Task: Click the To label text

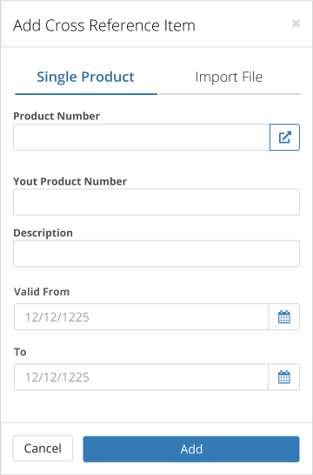Action: [x=20, y=352]
